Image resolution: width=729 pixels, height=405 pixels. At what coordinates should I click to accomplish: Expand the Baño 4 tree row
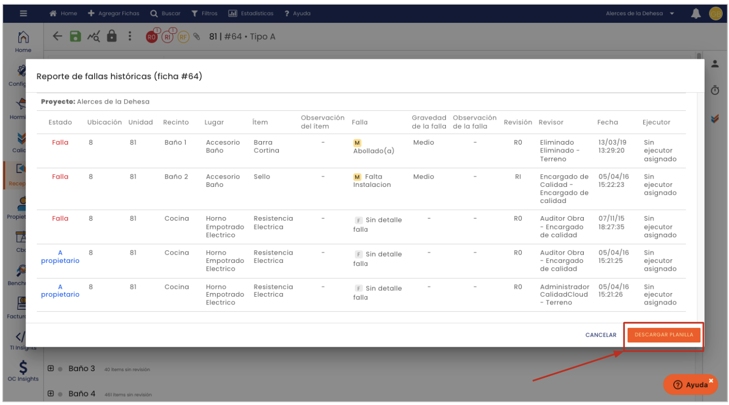tap(50, 394)
